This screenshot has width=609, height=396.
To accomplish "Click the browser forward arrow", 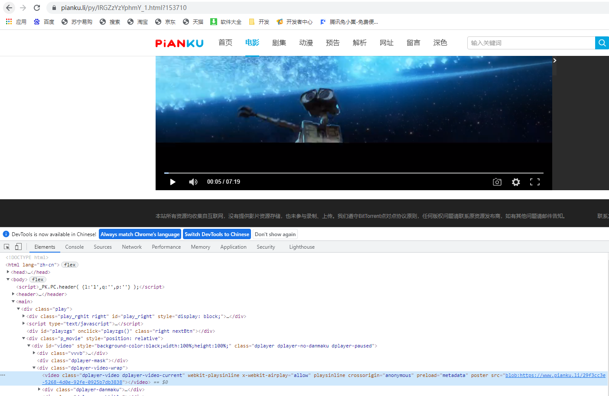I will (x=23, y=8).
